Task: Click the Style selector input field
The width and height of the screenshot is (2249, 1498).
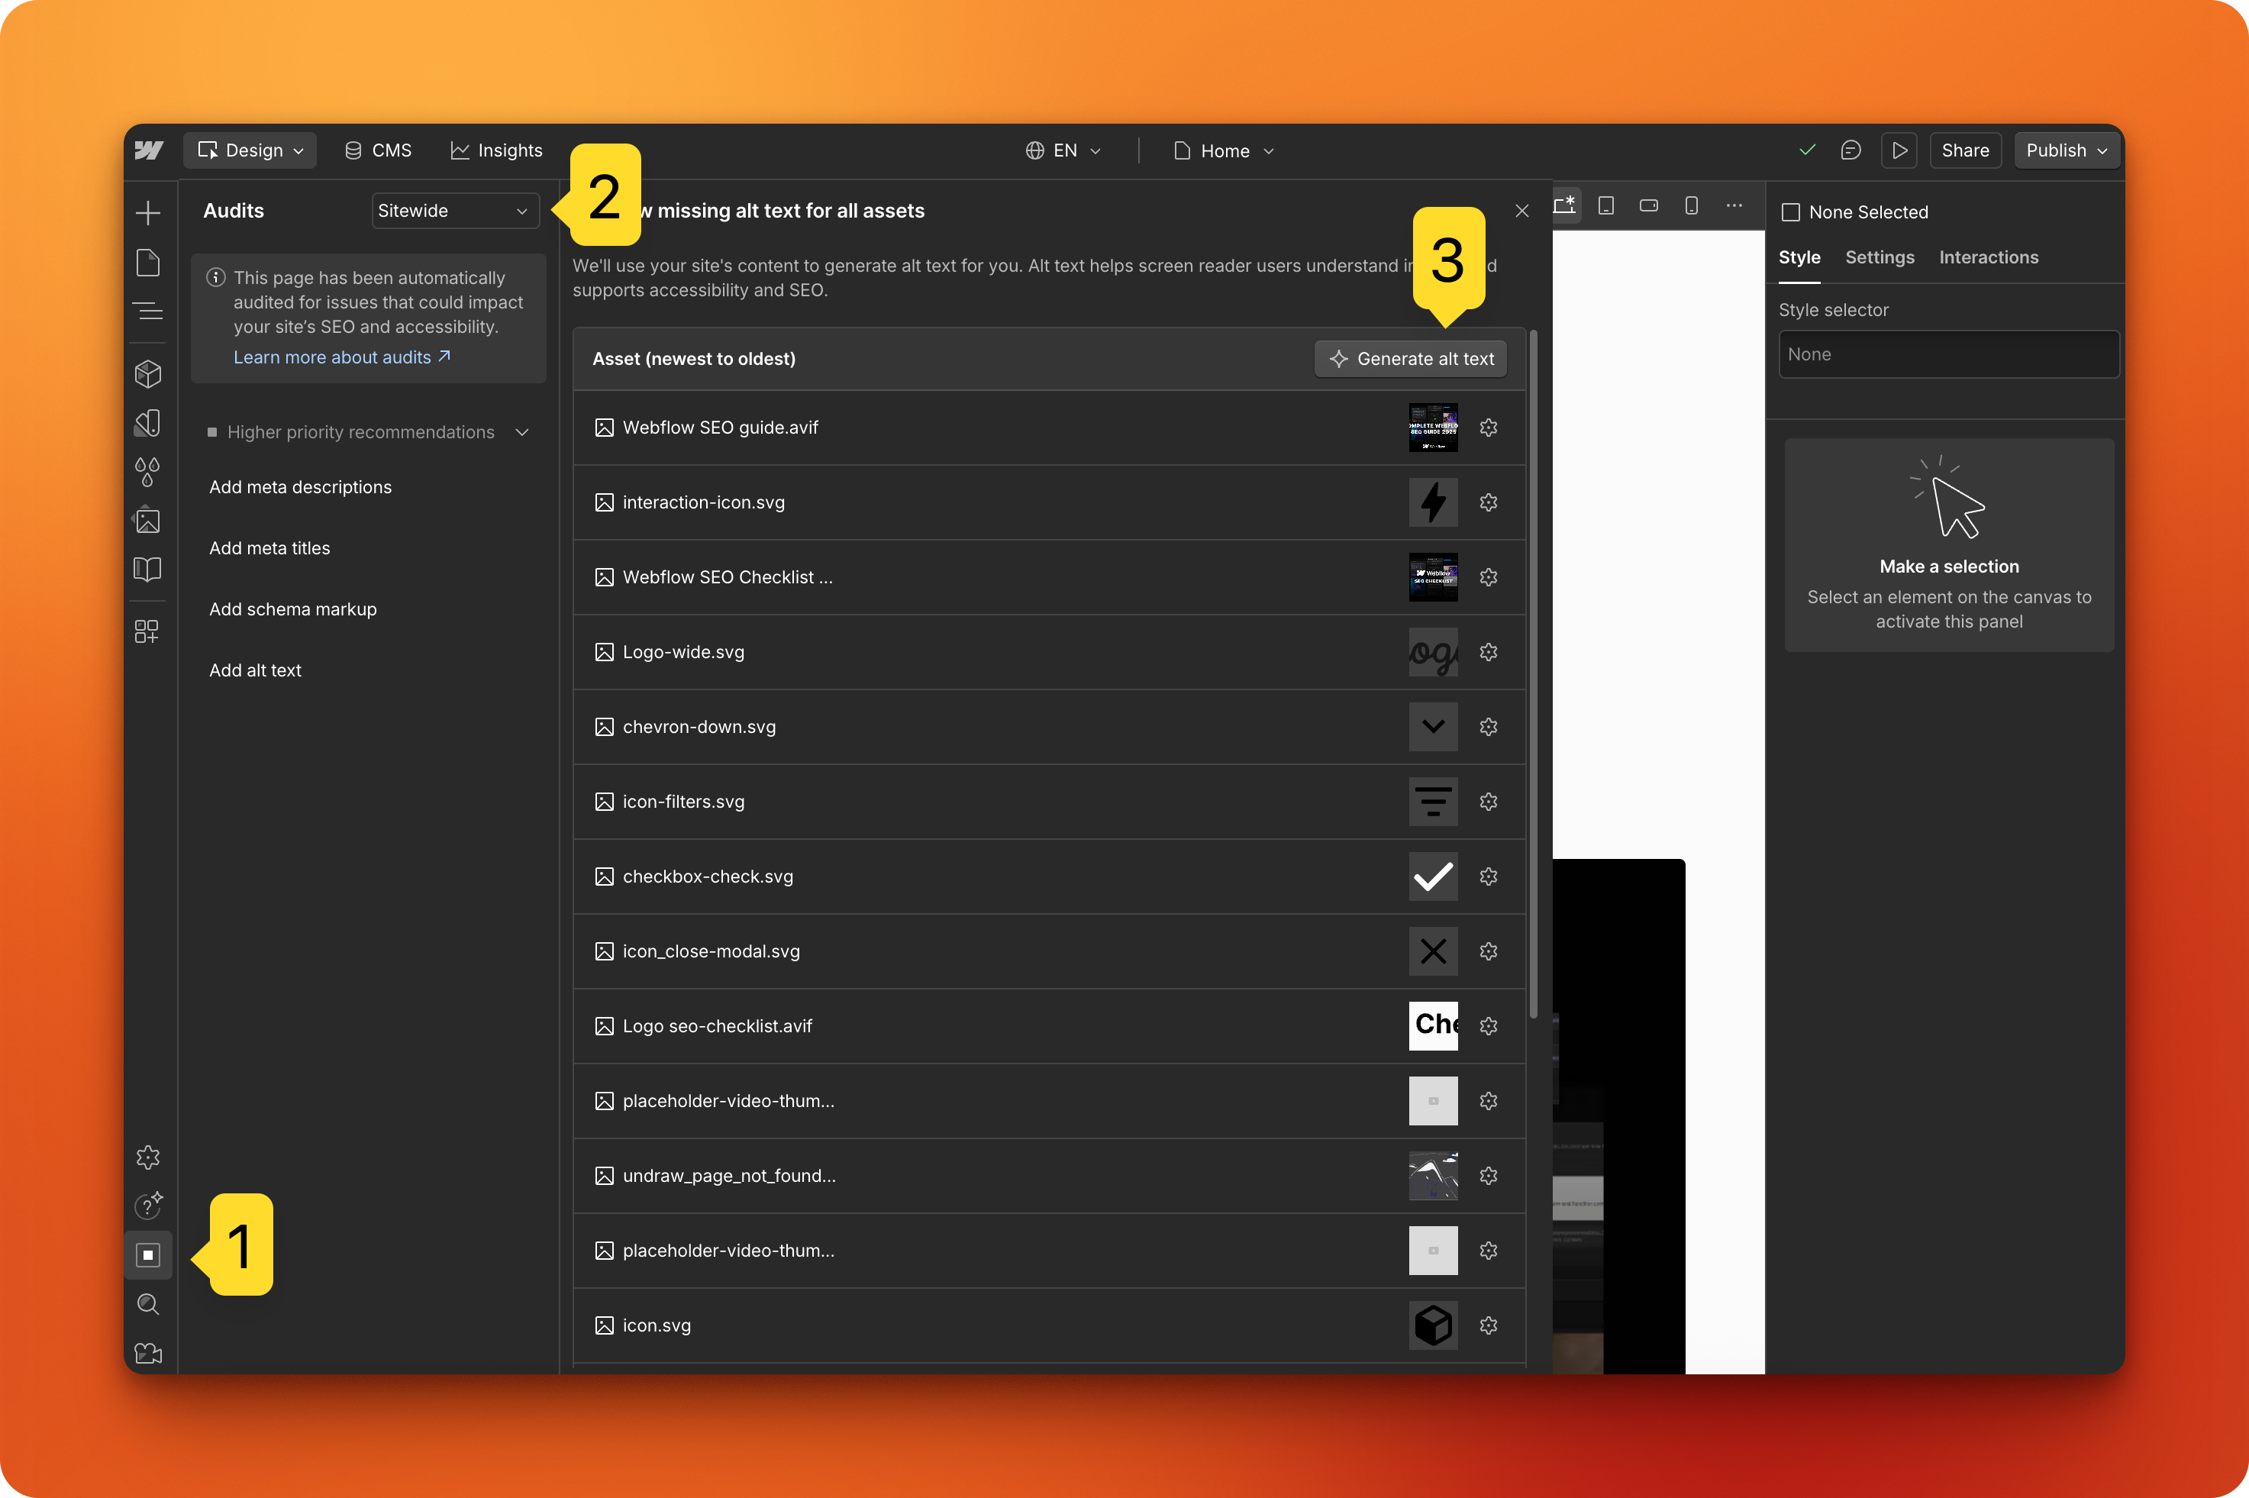Action: (x=1947, y=354)
